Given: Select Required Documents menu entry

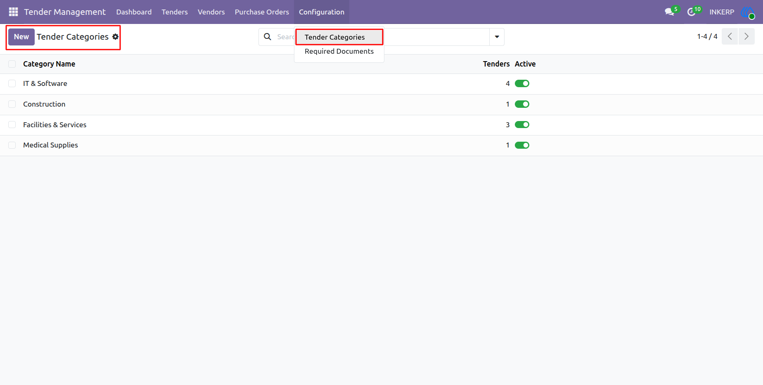Looking at the screenshot, I should point(339,51).
